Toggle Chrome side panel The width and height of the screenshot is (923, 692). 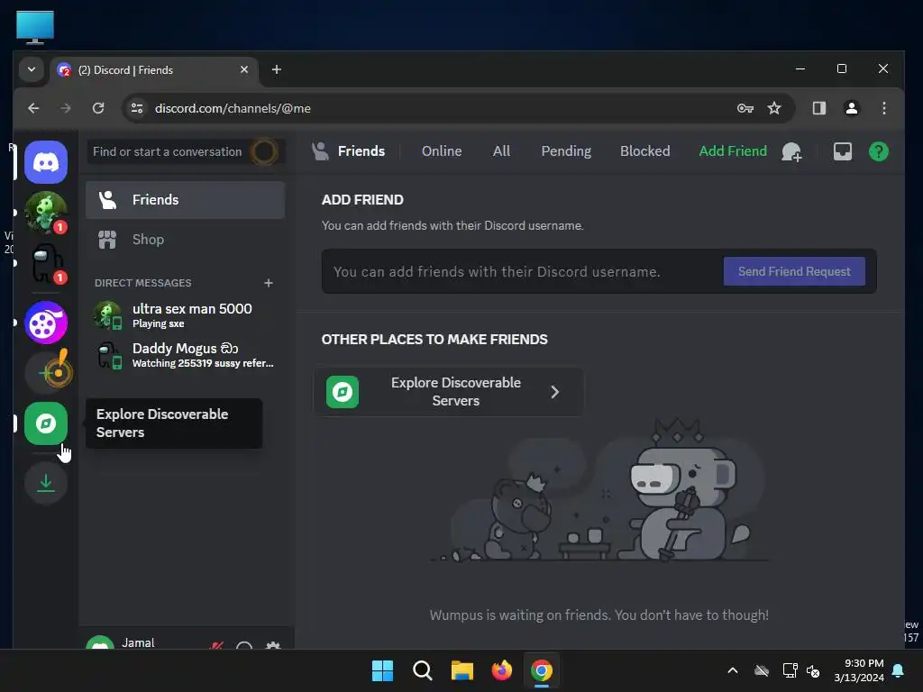tap(818, 108)
